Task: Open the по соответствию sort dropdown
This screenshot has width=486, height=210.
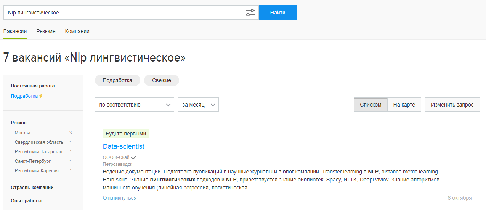Action: 135,105
